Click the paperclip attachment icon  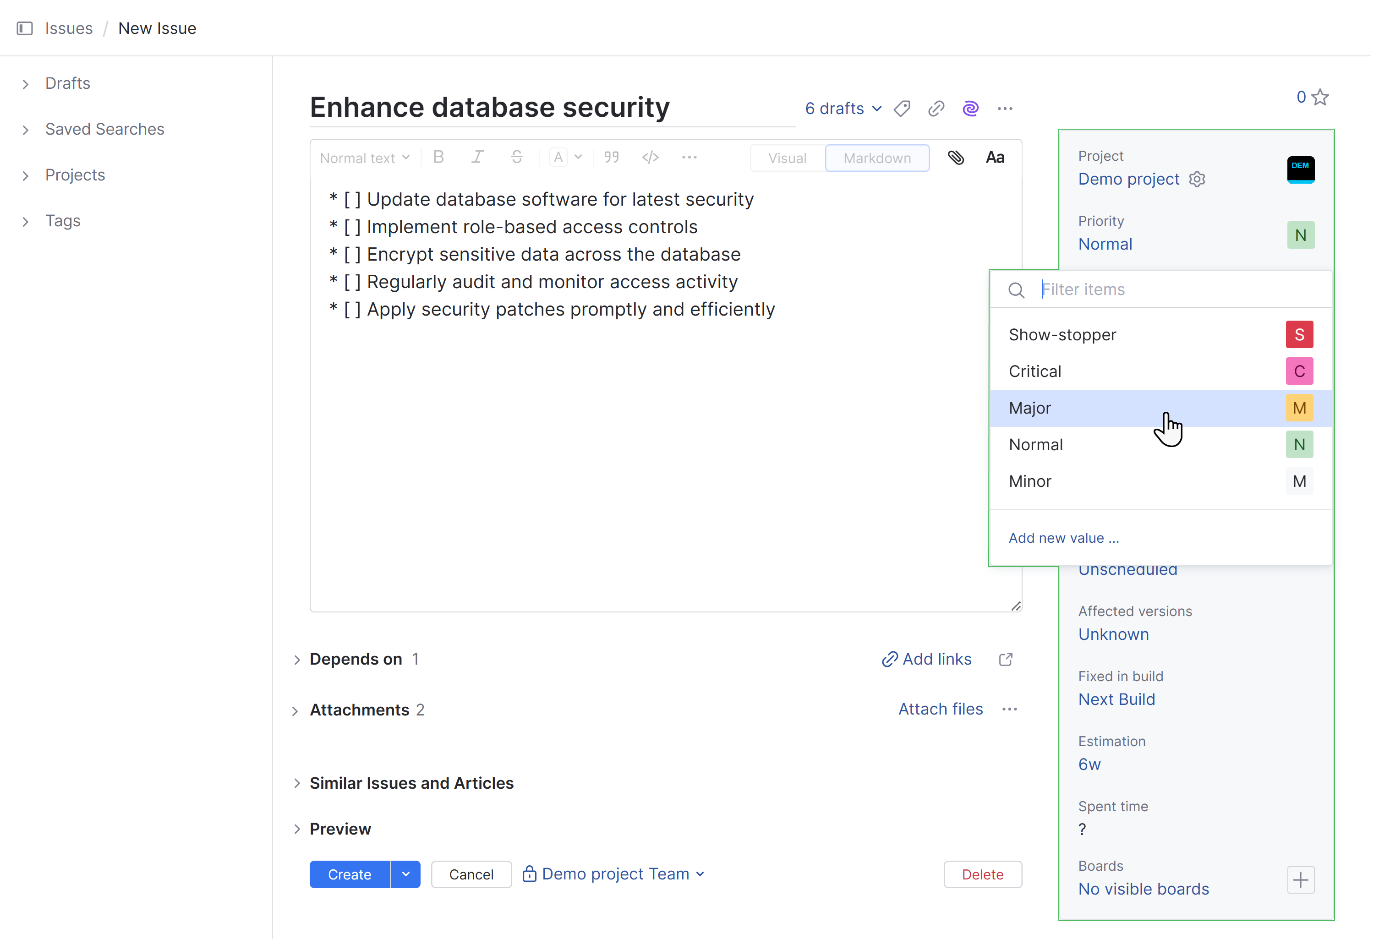(955, 158)
